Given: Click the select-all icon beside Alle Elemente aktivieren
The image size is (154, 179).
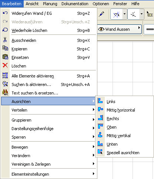Looking at the screenshot, I should 5,75.
